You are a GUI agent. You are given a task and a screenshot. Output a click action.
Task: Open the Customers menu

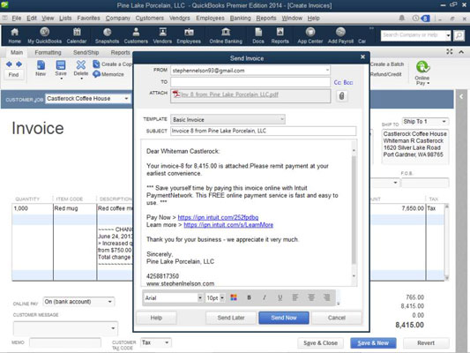(x=150, y=18)
